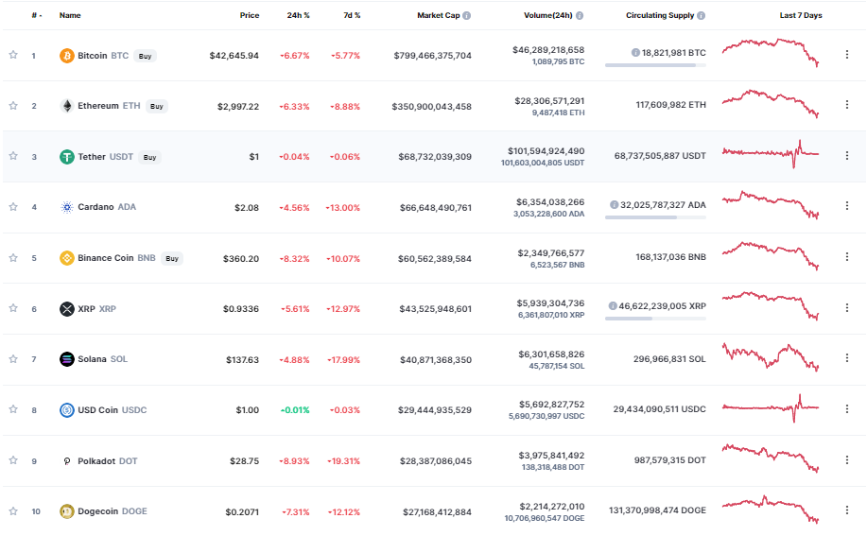Open three-dot menu for XRP row
The height and width of the screenshot is (536, 867).
coord(847,307)
